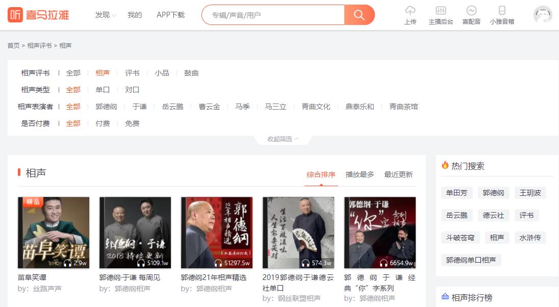Image resolution: width=559 pixels, height=307 pixels.
Task: Search hot tag 单田芳
Action: tap(456, 193)
